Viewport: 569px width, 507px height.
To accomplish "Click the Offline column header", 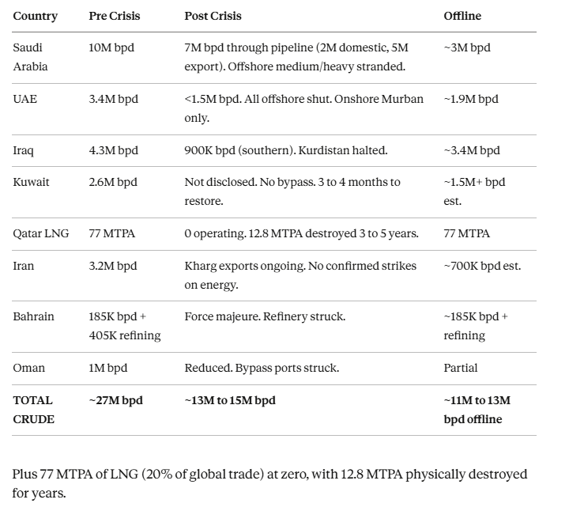I will pos(462,16).
